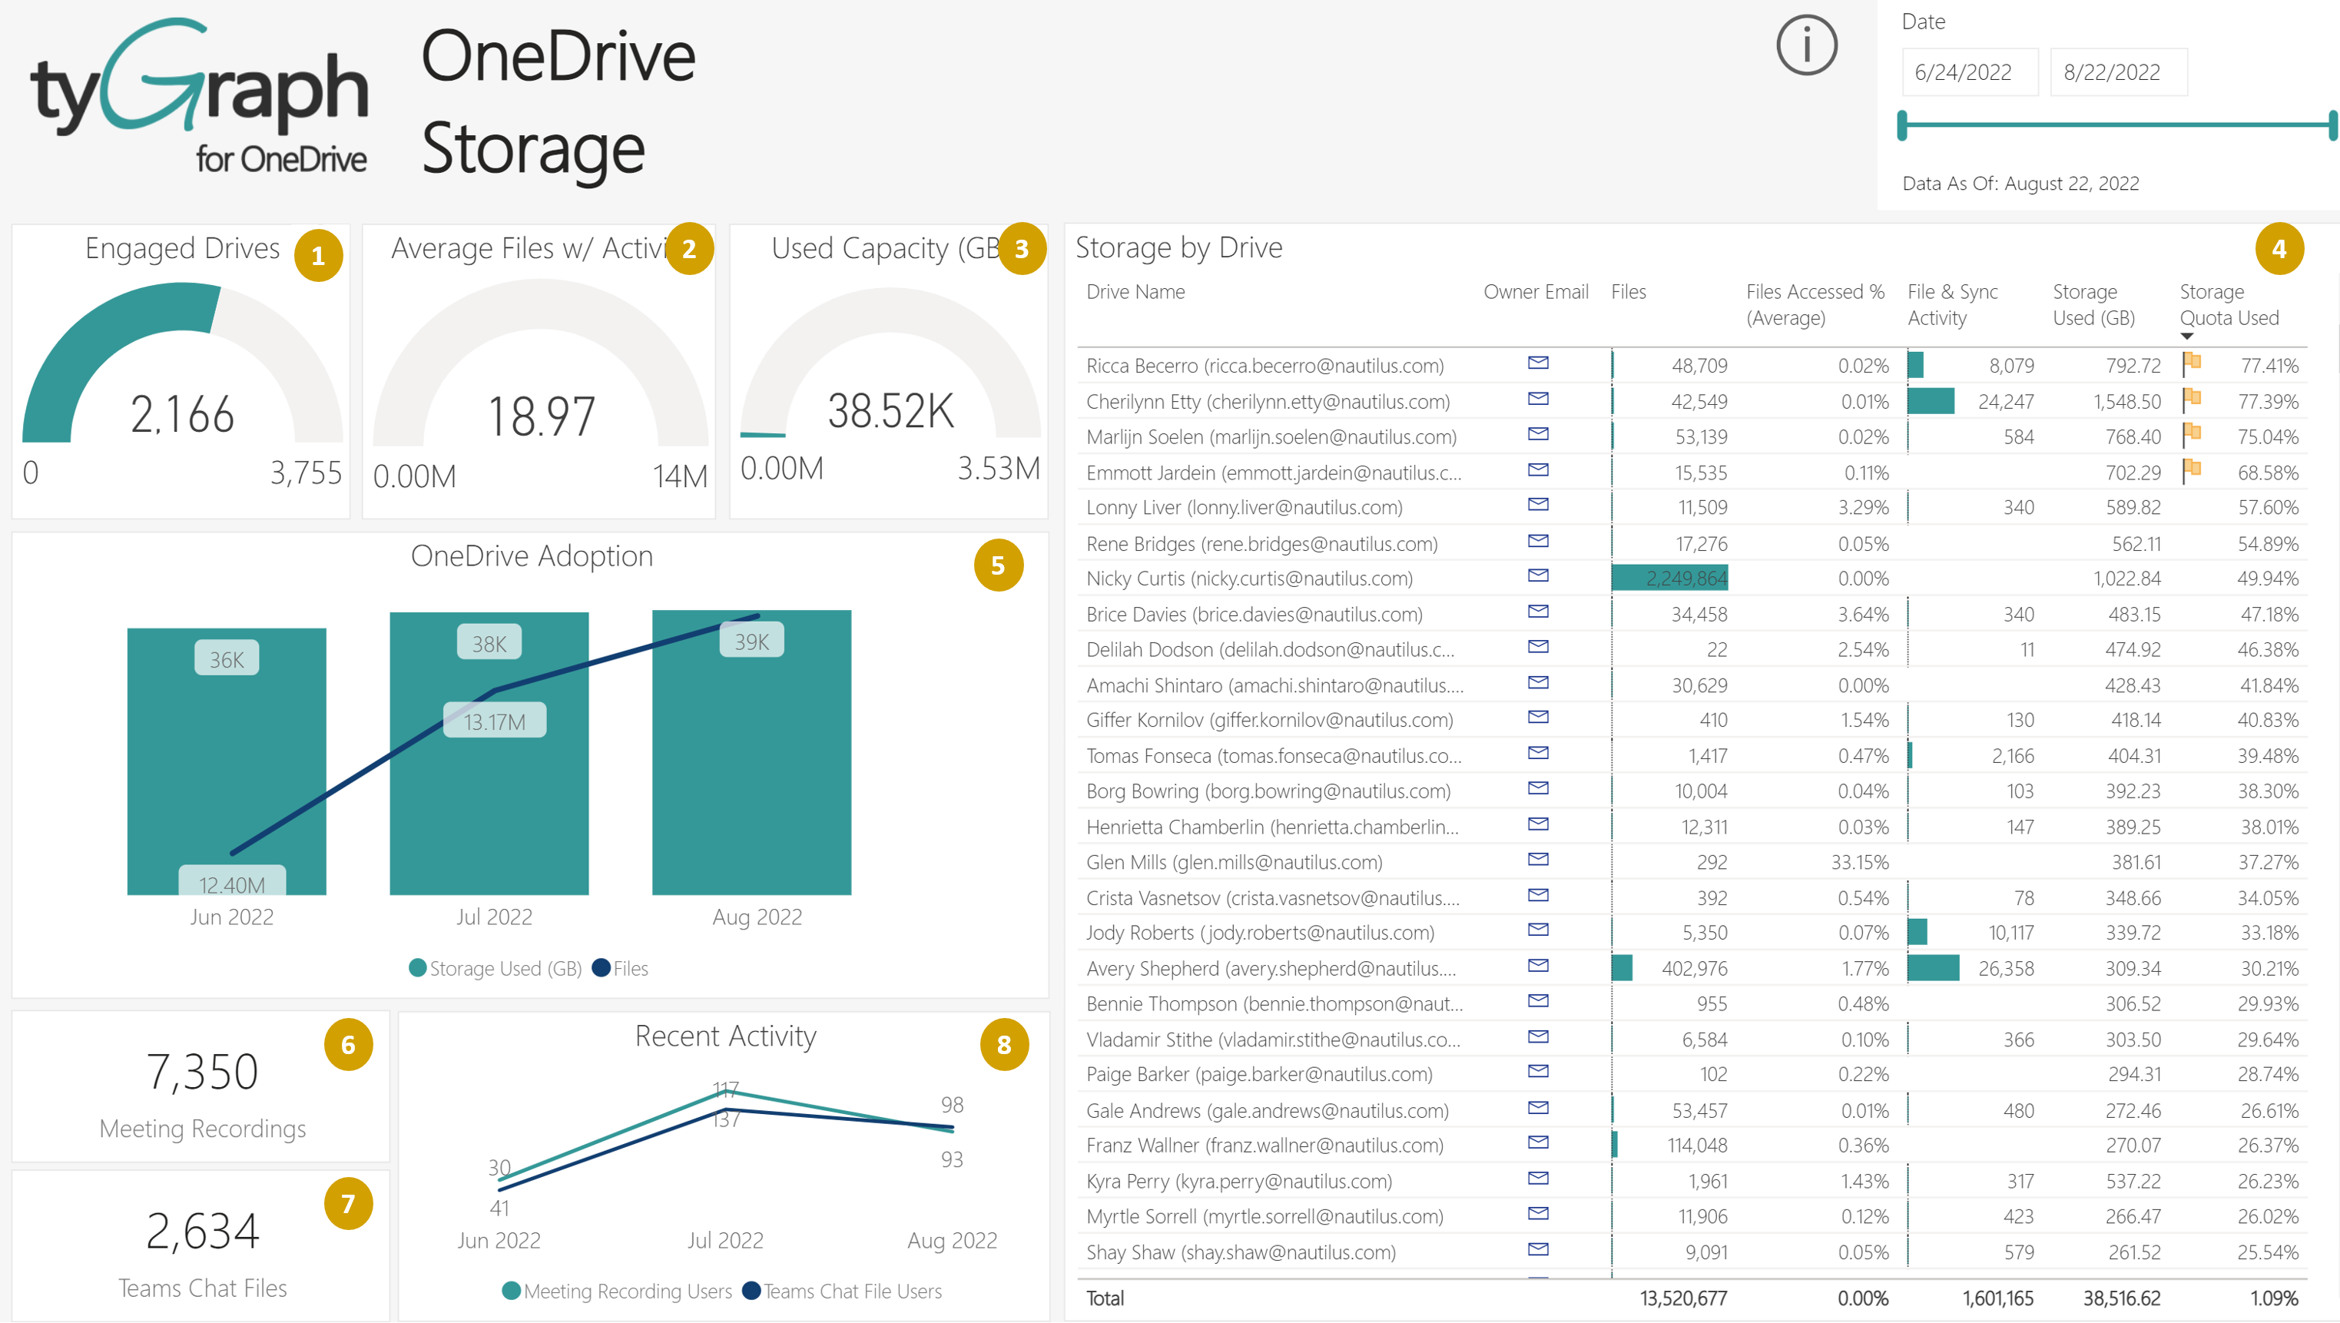
Task: Sort the table by the Files column header
Action: tap(1628, 292)
